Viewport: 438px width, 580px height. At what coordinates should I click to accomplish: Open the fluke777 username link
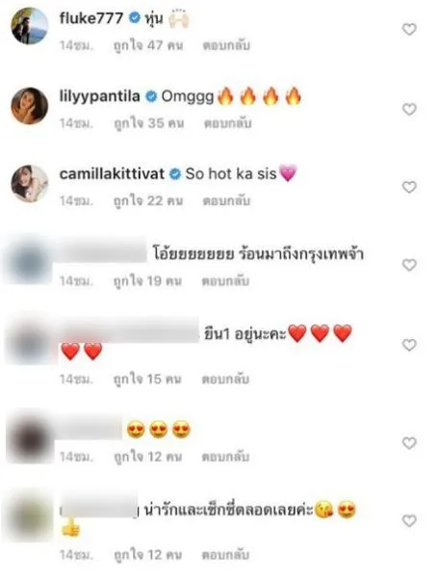pos(91,17)
